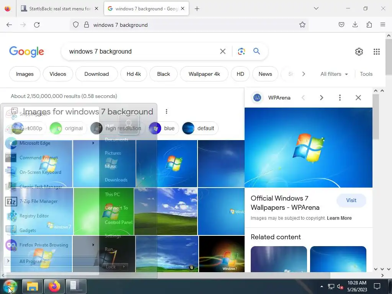
Task: Open the extensions puzzle icon
Action: point(369,24)
